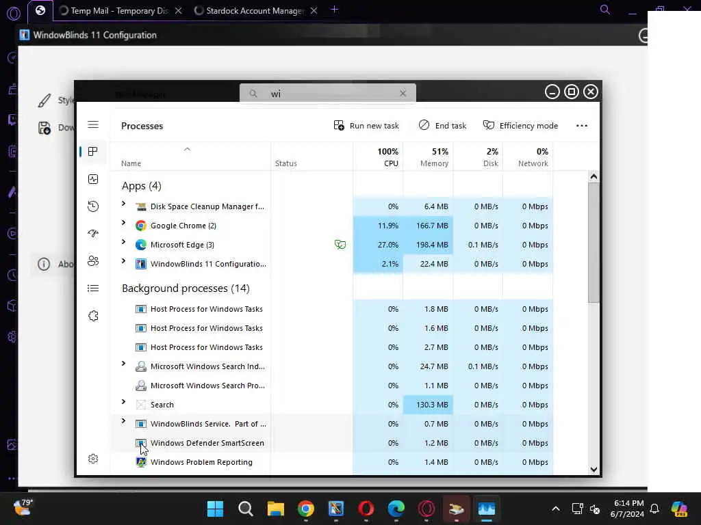Expand Disk Space Cleanup Manager row
Screen dimensions: 701x525
click(x=123, y=204)
